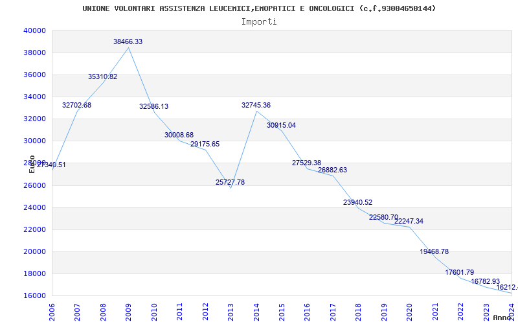
Task: Click the 22247.34 data label
Action: [409, 221]
